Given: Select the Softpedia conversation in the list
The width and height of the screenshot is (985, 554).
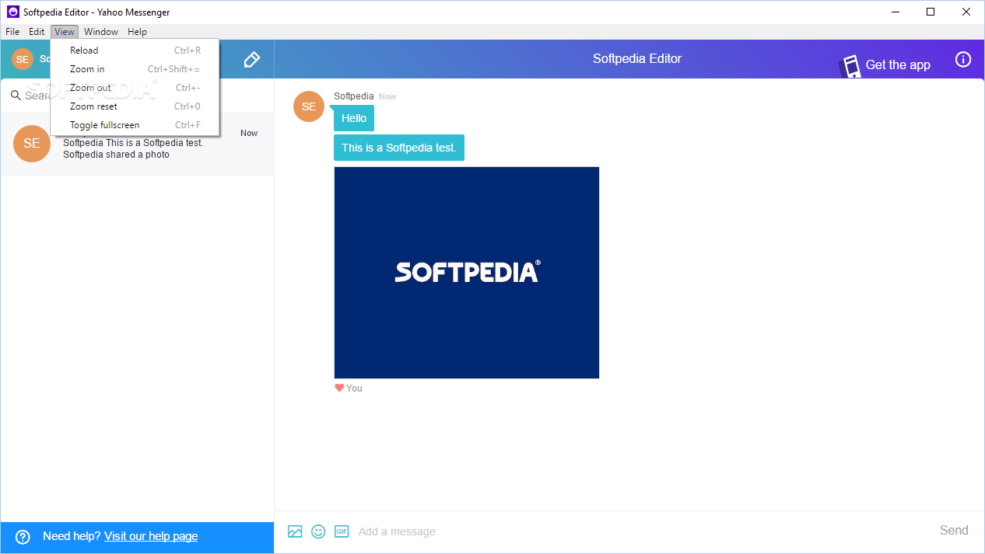Looking at the screenshot, I should (137, 144).
